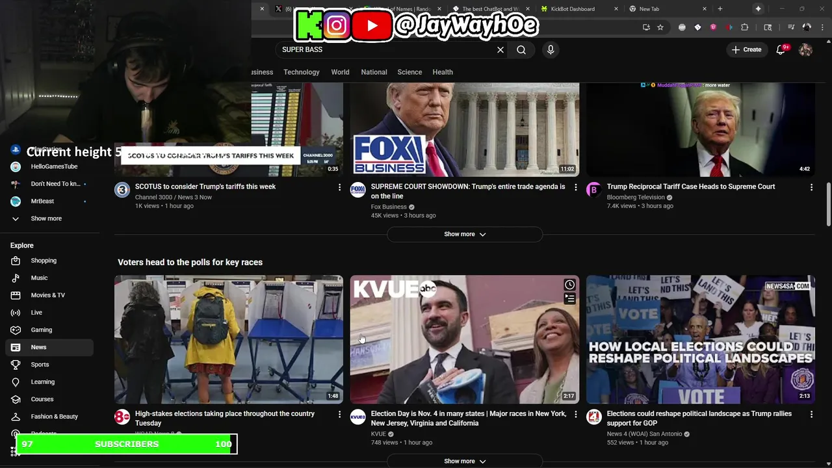Select the Health news tab

pos(443,72)
